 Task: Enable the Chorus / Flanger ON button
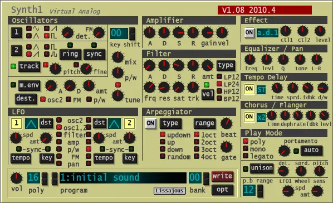click(x=249, y=117)
